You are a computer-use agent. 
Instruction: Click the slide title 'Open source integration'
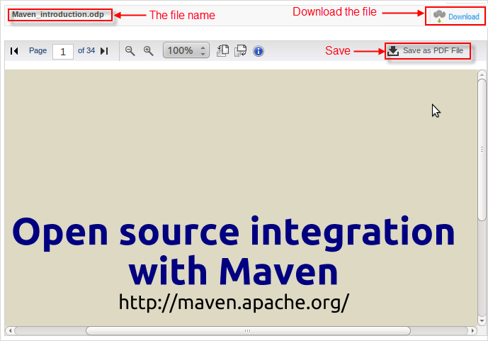(234, 232)
